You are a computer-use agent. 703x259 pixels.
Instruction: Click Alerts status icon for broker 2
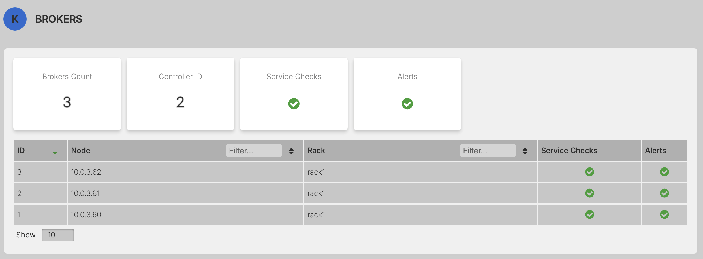(664, 193)
